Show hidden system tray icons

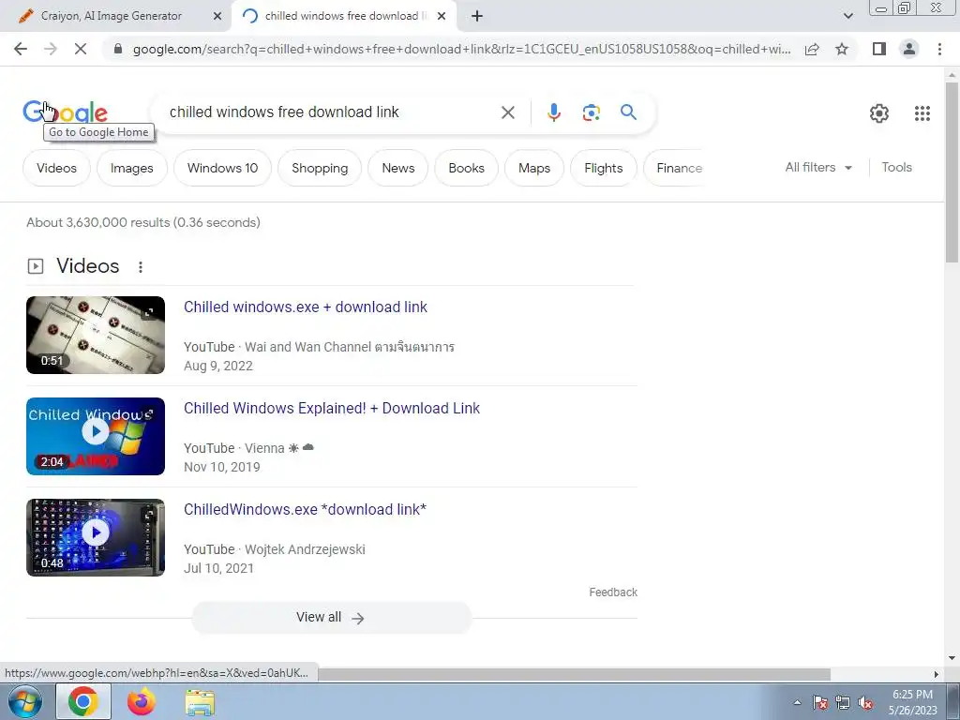point(797,703)
